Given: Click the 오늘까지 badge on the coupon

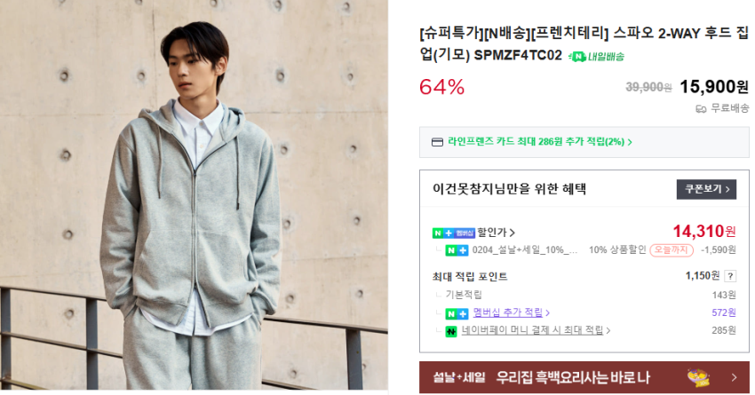Looking at the screenshot, I should pyautogui.click(x=672, y=250).
